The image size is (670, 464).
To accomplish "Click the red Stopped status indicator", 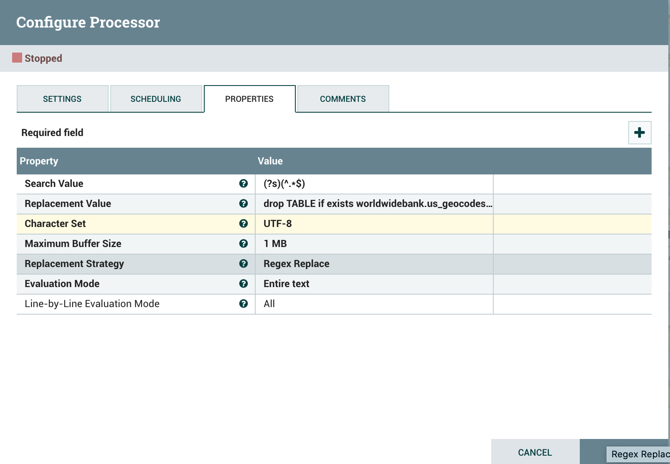I will [17, 58].
